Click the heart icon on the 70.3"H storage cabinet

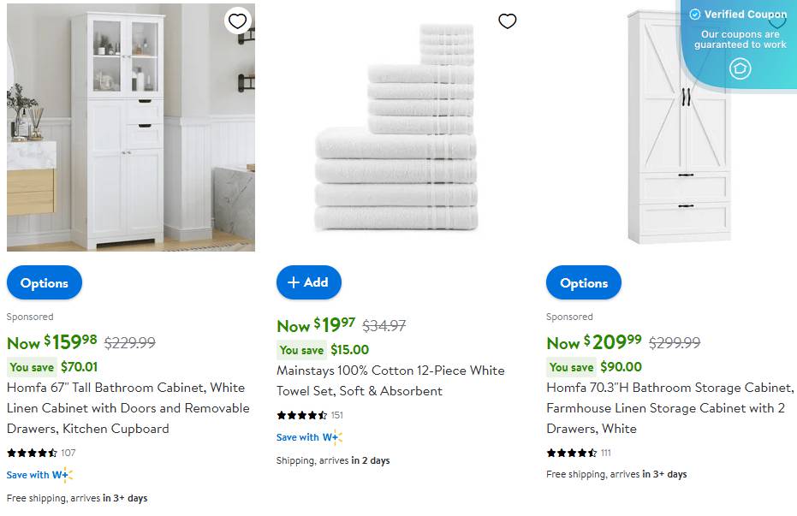777,21
